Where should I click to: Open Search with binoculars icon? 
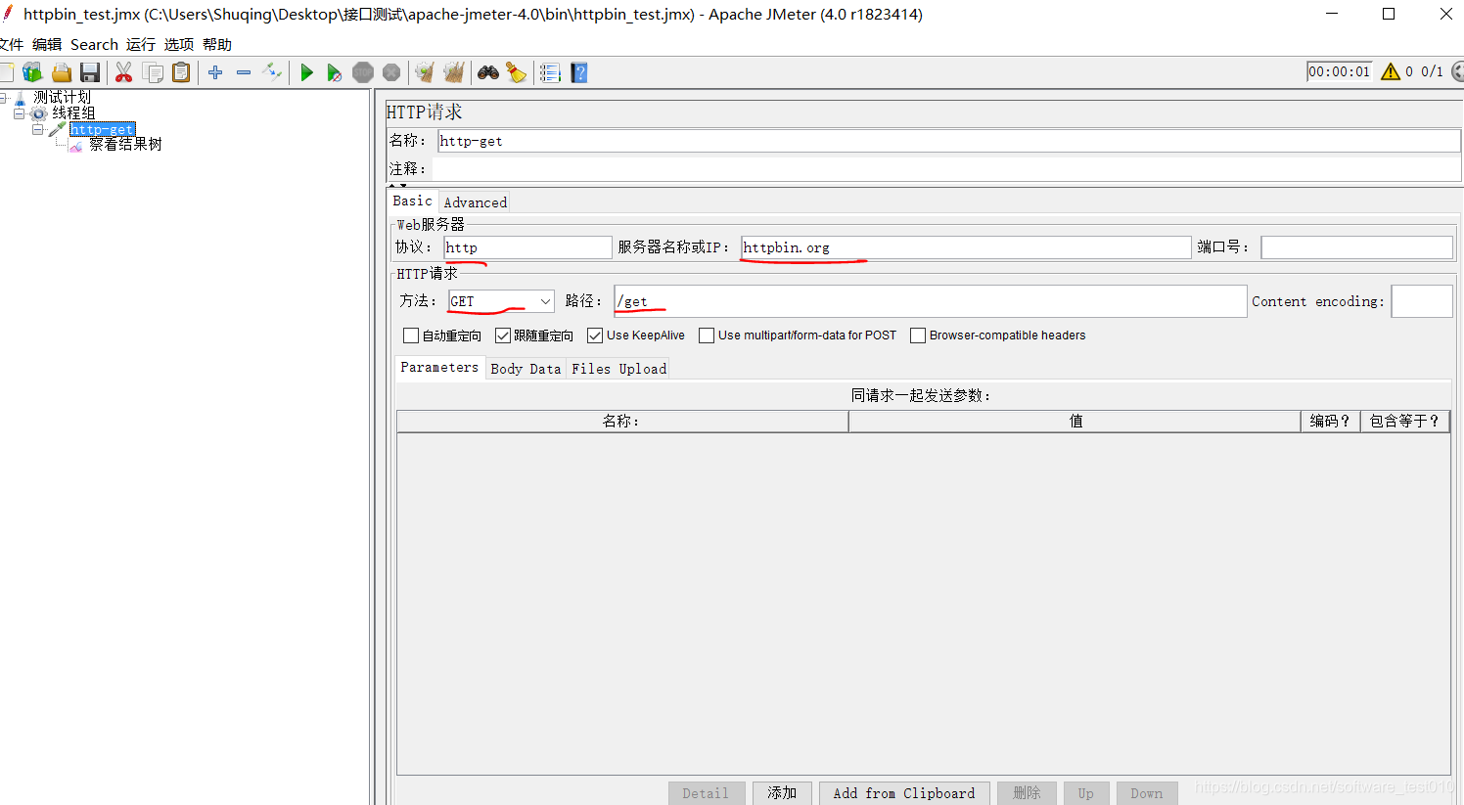click(487, 72)
